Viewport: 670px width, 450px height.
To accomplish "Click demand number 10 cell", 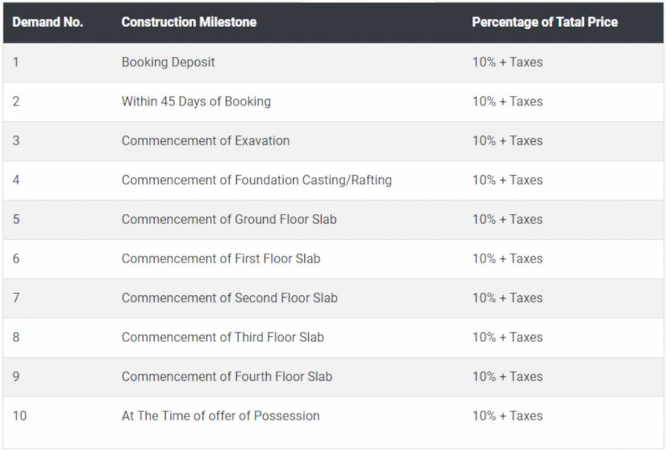I will click(19, 416).
